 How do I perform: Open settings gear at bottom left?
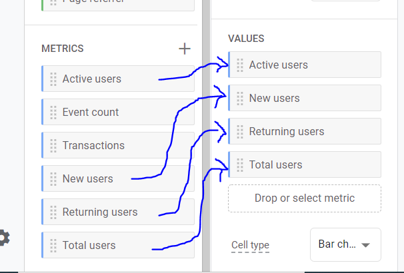click(x=4, y=238)
